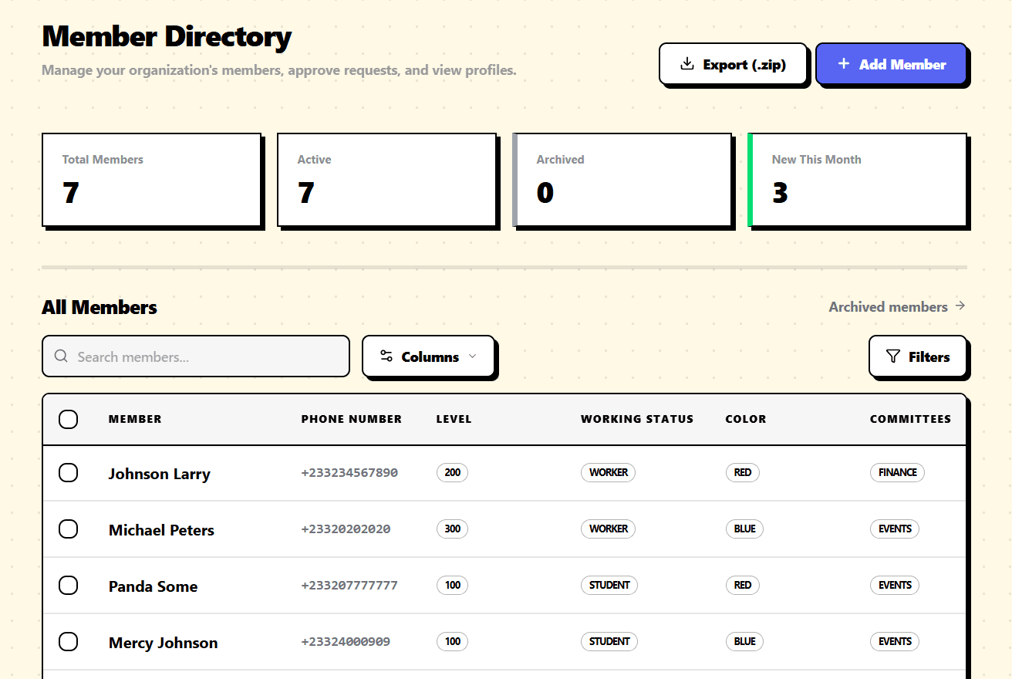Click the Total Members stat card
The image size is (1012, 679).
(x=152, y=180)
